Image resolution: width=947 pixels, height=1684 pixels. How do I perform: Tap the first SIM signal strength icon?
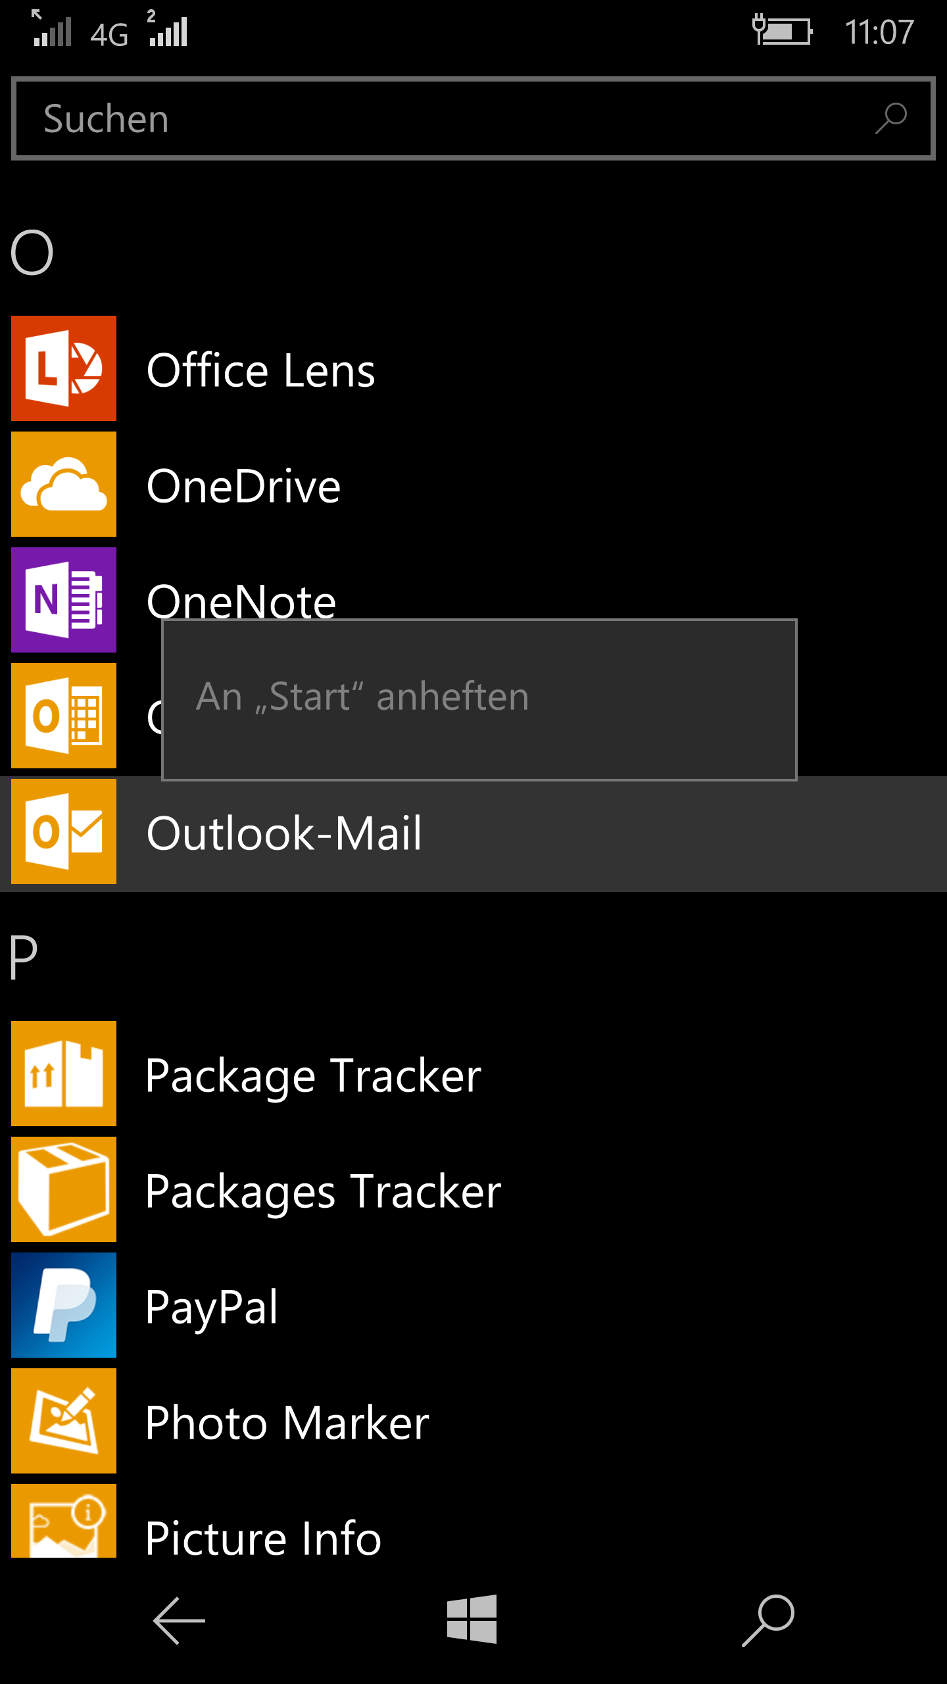(51, 29)
